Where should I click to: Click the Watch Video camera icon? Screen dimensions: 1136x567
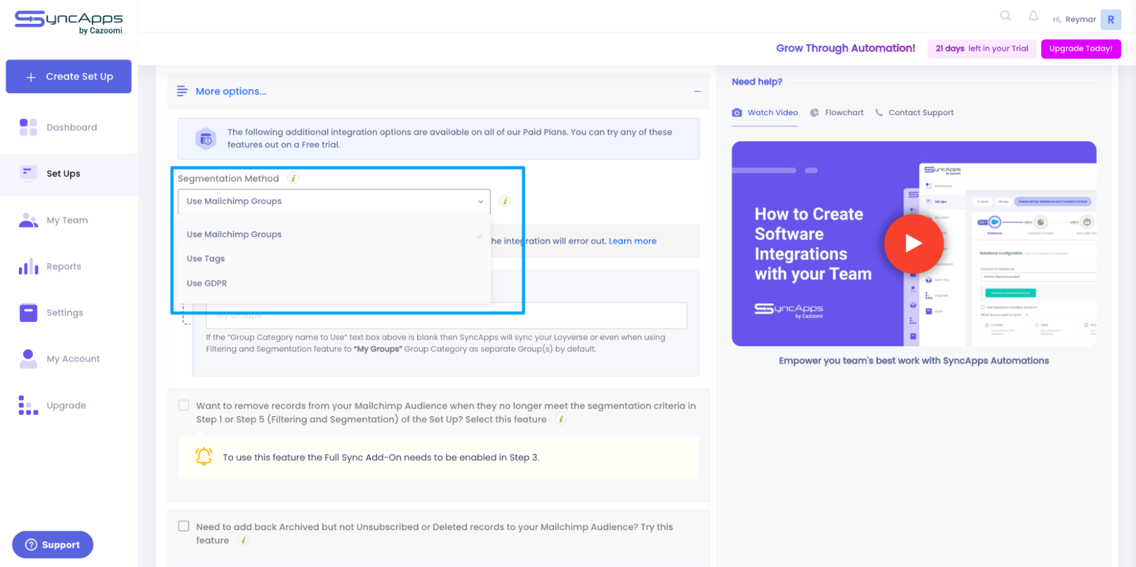click(x=737, y=112)
